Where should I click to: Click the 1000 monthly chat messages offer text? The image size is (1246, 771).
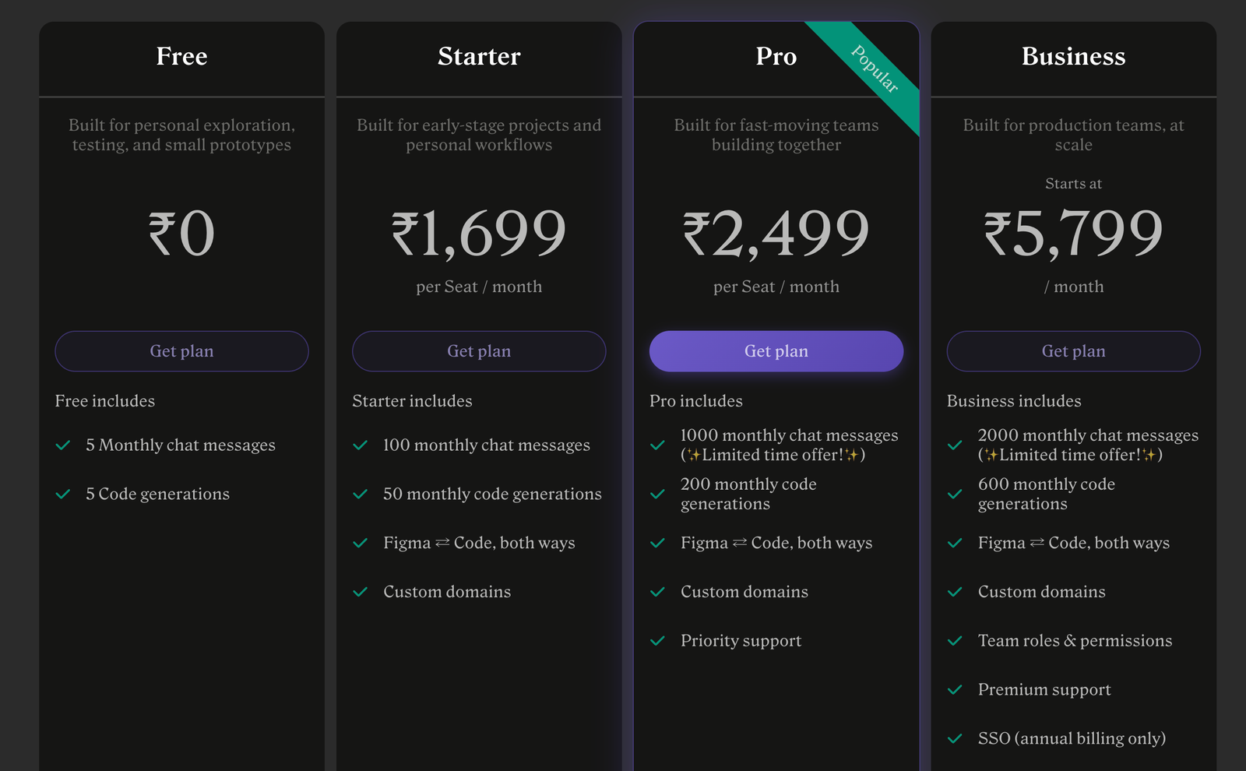pyautogui.click(x=789, y=445)
